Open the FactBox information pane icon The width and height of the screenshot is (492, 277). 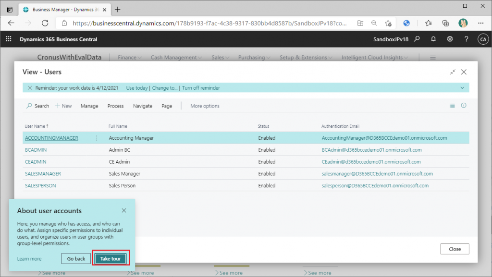pos(464,105)
